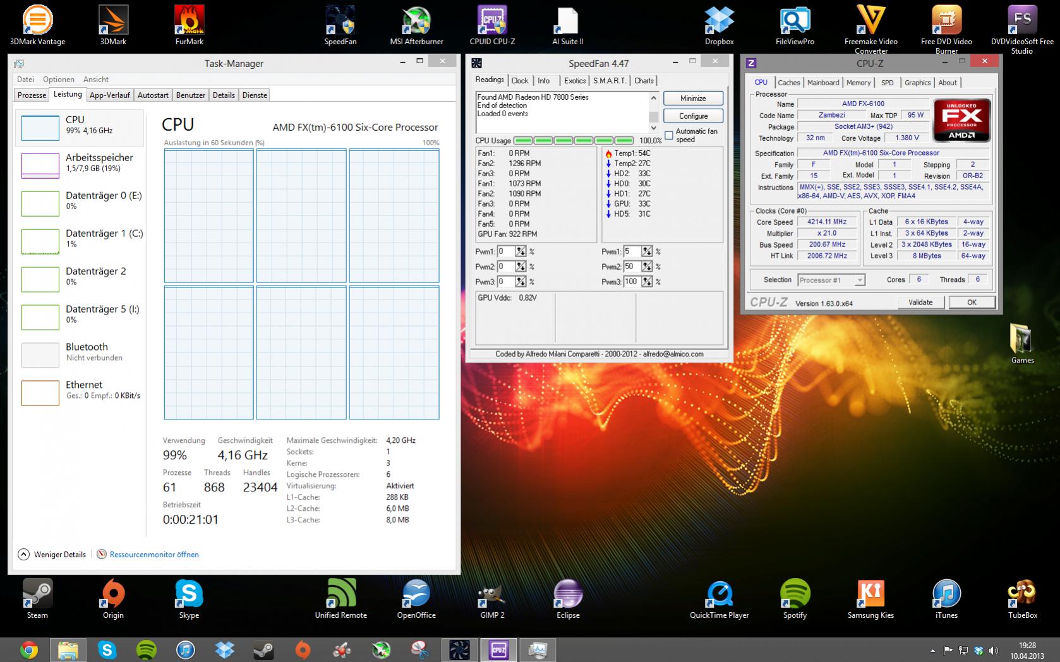Click the CPU Usage bar in SpeedFan
The image size is (1060, 662).
573,140
